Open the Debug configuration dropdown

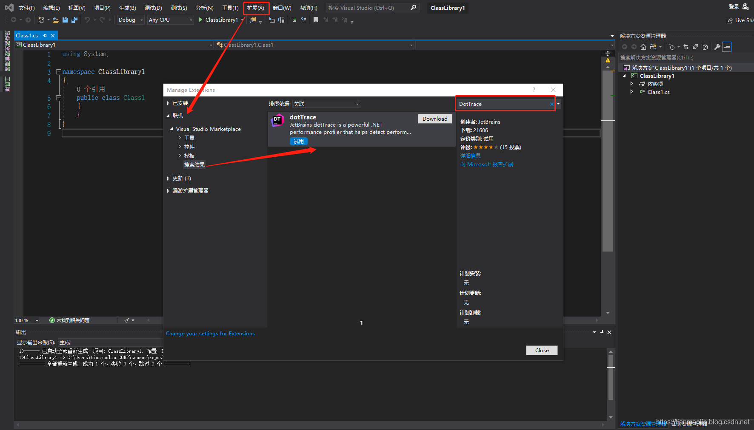click(x=131, y=20)
